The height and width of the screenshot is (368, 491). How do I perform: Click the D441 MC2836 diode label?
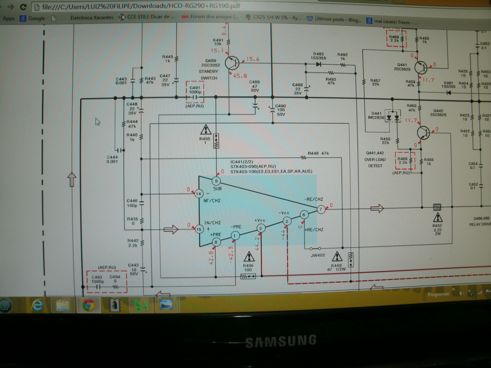pyautogui.click(x=376, y=115)
